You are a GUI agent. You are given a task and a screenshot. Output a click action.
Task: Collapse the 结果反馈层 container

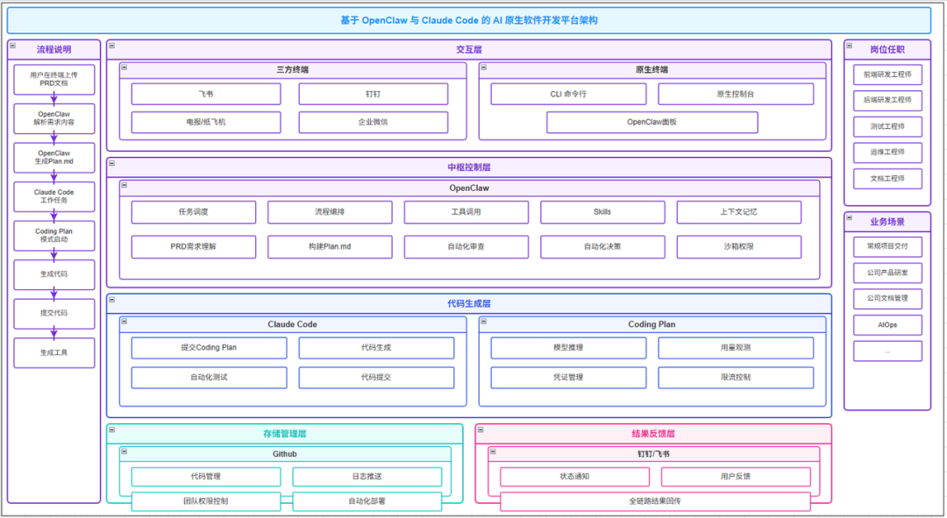click(481, 429)
